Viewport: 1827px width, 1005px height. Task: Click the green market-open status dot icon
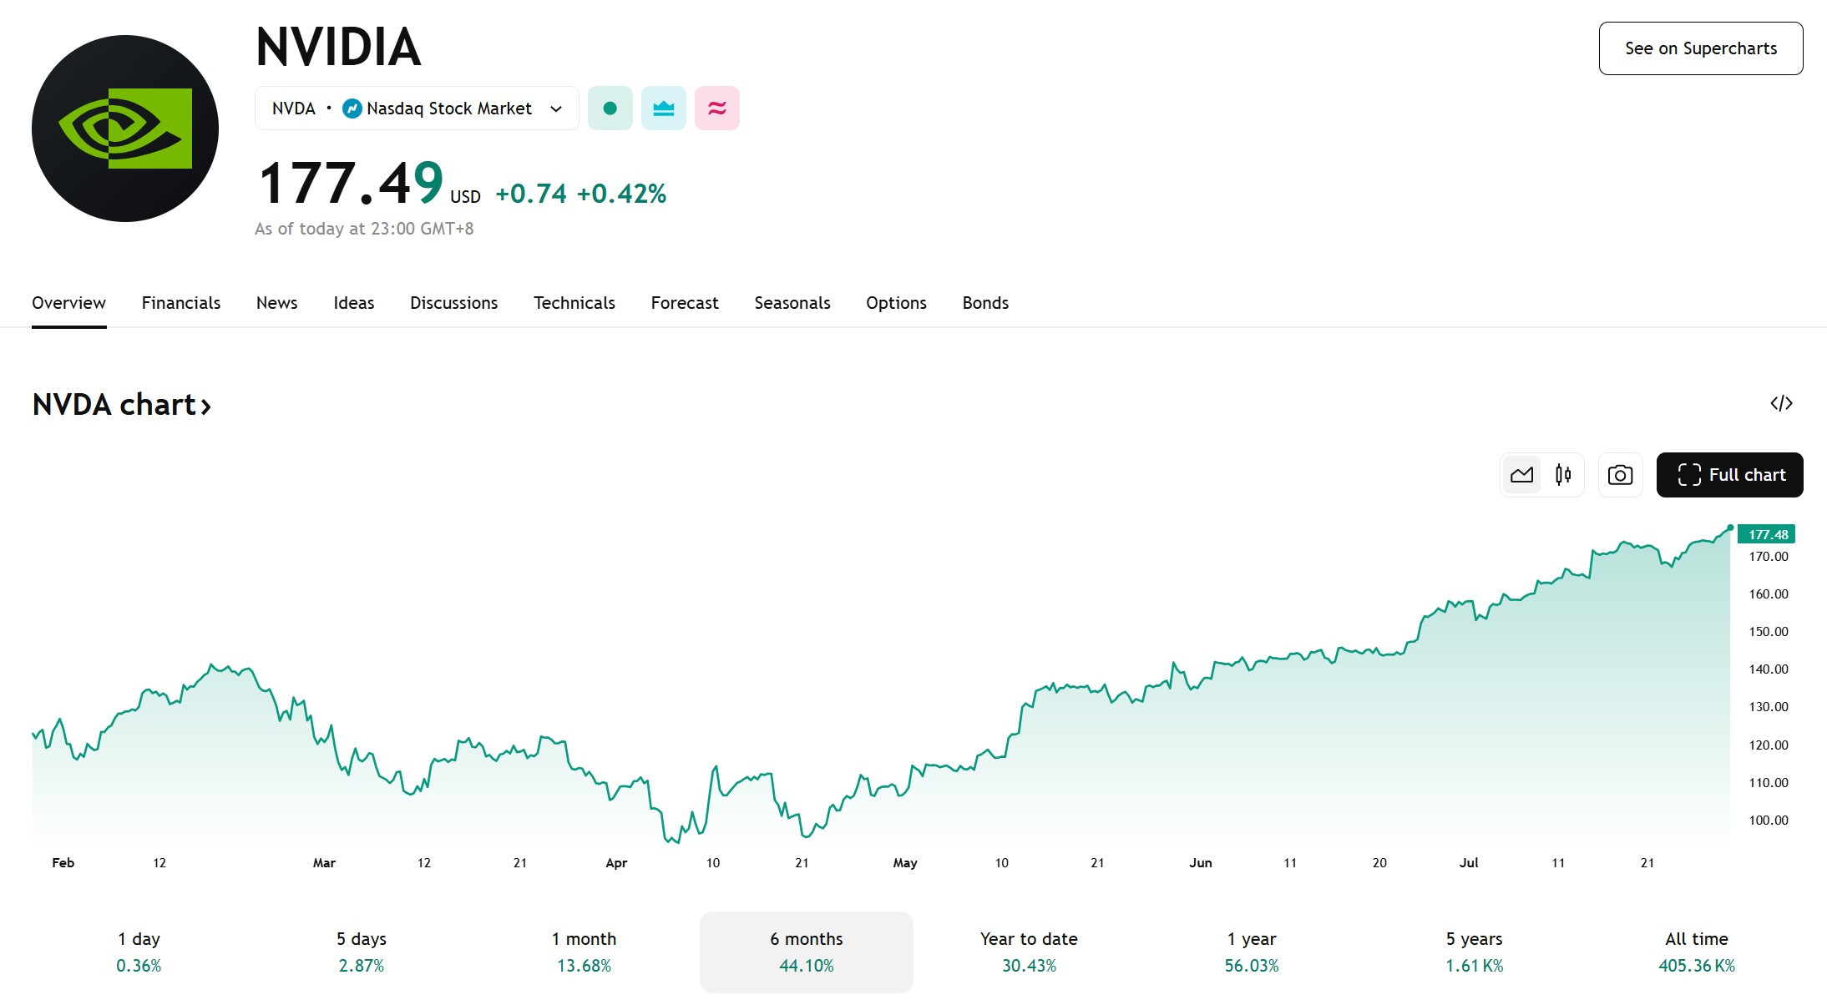[x=610, y=109]
